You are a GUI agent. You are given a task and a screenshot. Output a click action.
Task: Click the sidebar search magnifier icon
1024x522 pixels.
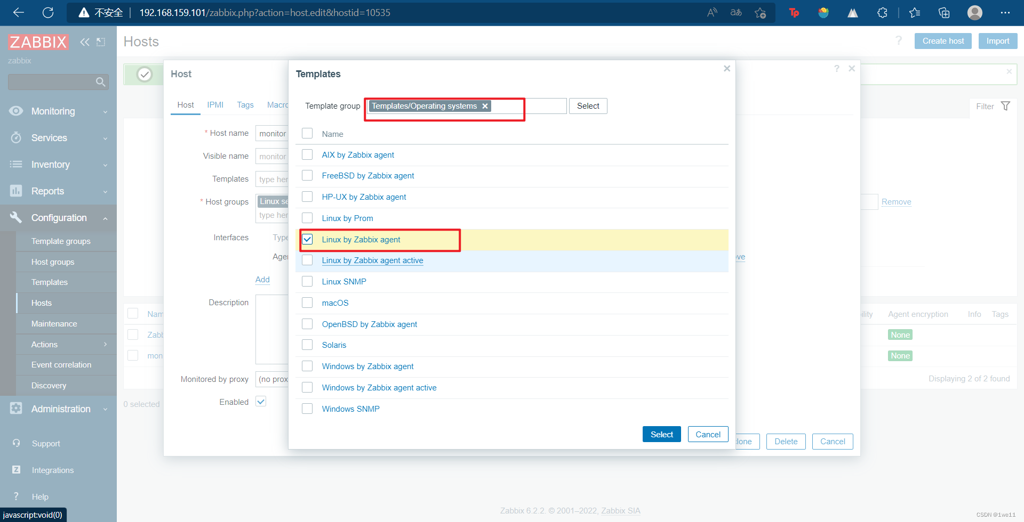tap(100, 82)
